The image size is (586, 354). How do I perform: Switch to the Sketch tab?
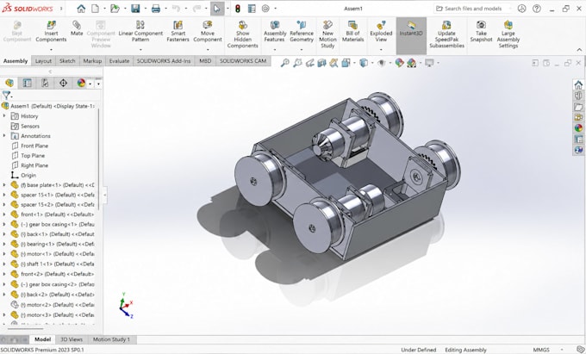[x=67, y=61]
